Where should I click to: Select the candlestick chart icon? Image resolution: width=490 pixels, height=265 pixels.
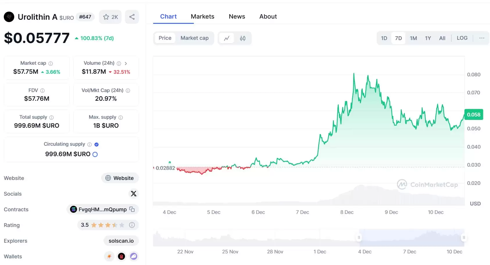[x=243, y=38]
